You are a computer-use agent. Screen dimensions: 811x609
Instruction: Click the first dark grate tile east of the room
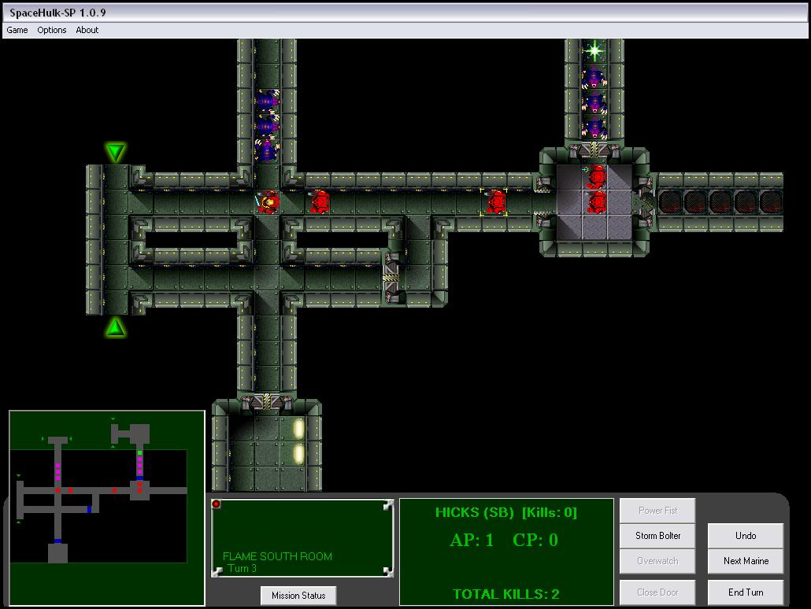point(670,202)
